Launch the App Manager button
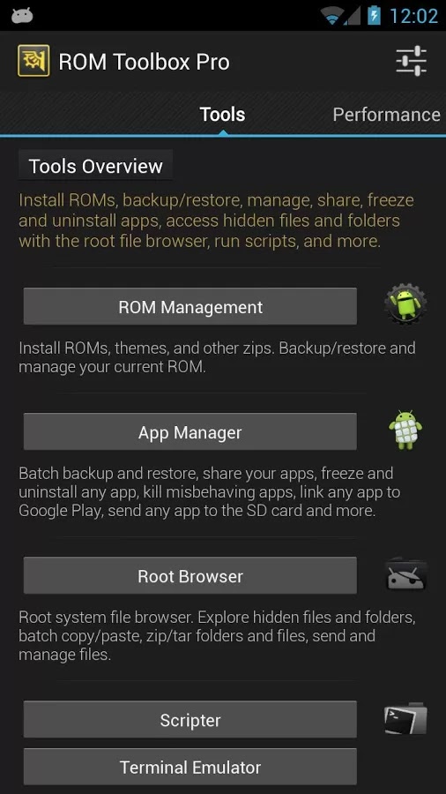Image resolution: width=446 pixels, height=794 pixels. (x=190, y=431)
